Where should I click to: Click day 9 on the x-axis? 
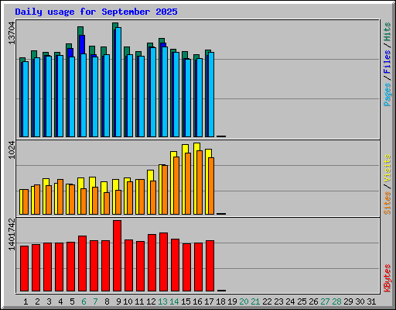118,301
